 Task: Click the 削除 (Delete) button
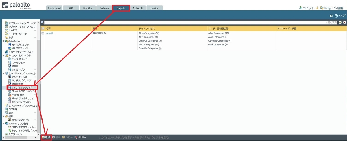tap(56, 137)
